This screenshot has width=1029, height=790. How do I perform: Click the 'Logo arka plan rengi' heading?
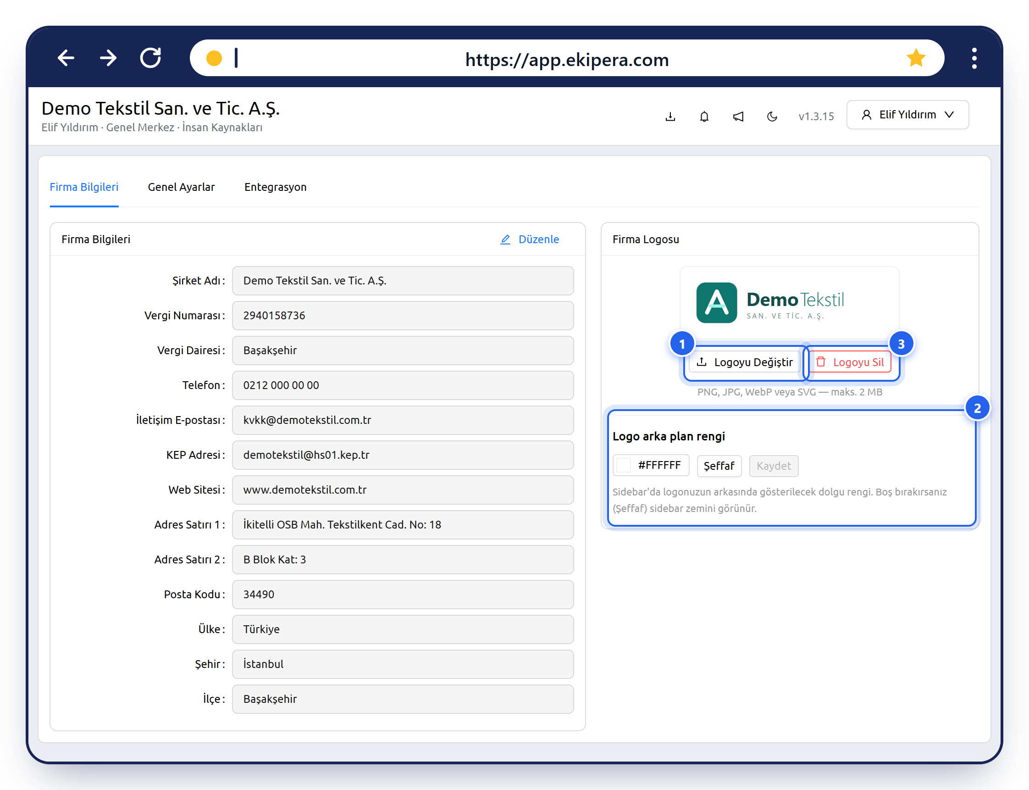click(669, 436)
